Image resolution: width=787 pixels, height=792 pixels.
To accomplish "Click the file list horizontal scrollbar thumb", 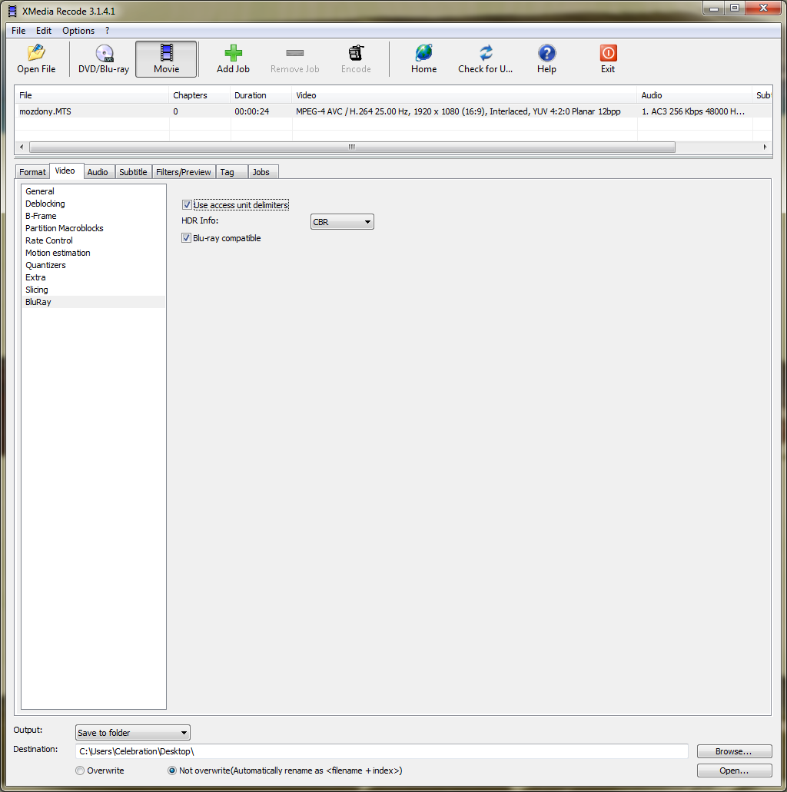I will point(352,147).
